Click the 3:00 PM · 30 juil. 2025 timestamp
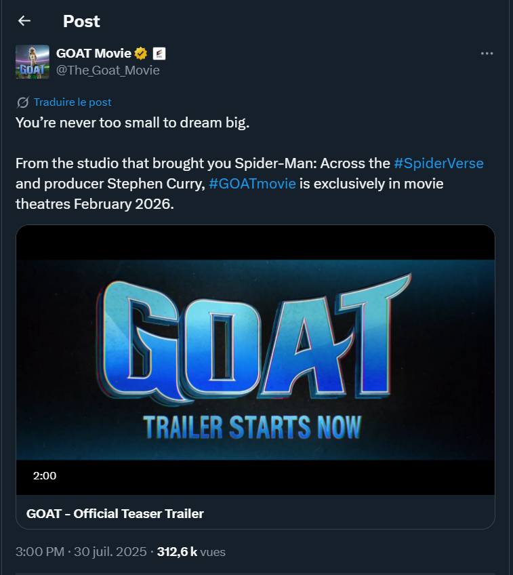513x575 pixels. (x=81, y=552)
